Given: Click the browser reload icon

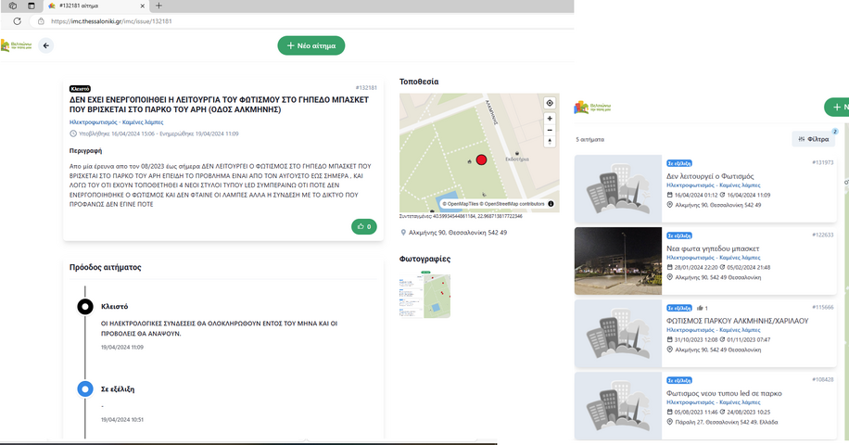Looking at the screenshot, I should click(x=18, y=21).
